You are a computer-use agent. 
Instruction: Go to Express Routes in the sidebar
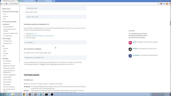click(7, 80)
